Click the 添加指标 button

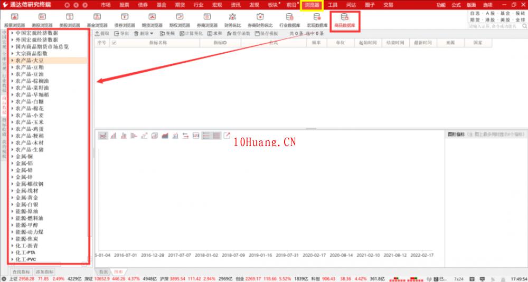[x=45, y=271]
